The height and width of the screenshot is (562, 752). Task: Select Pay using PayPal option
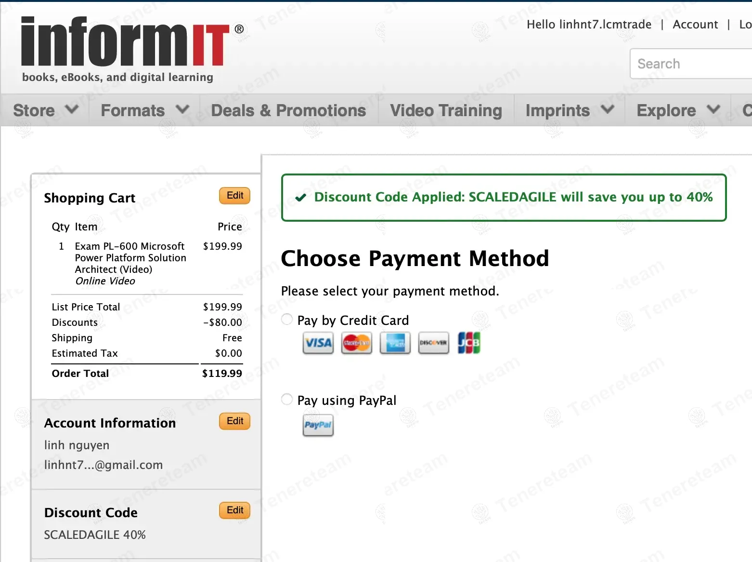tap(287, 400)
